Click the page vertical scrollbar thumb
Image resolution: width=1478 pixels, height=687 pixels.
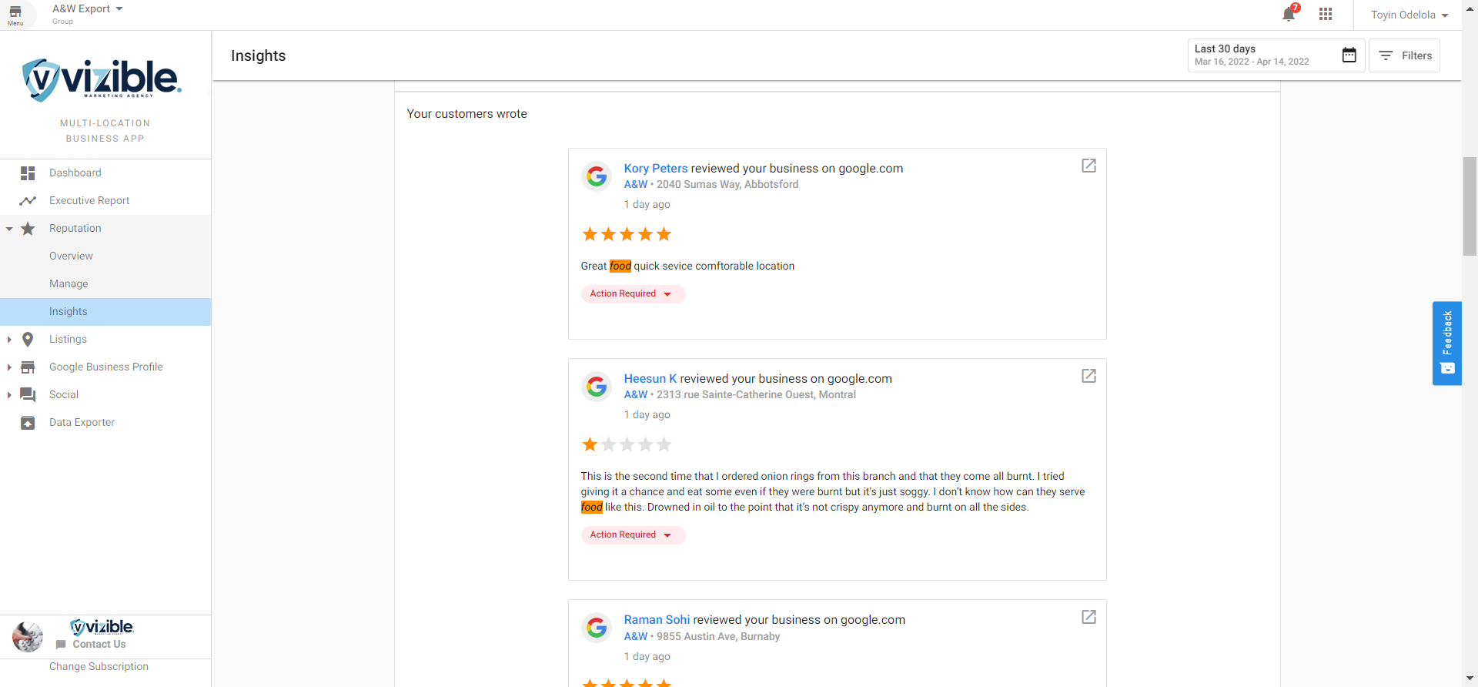pos(1470,206)
